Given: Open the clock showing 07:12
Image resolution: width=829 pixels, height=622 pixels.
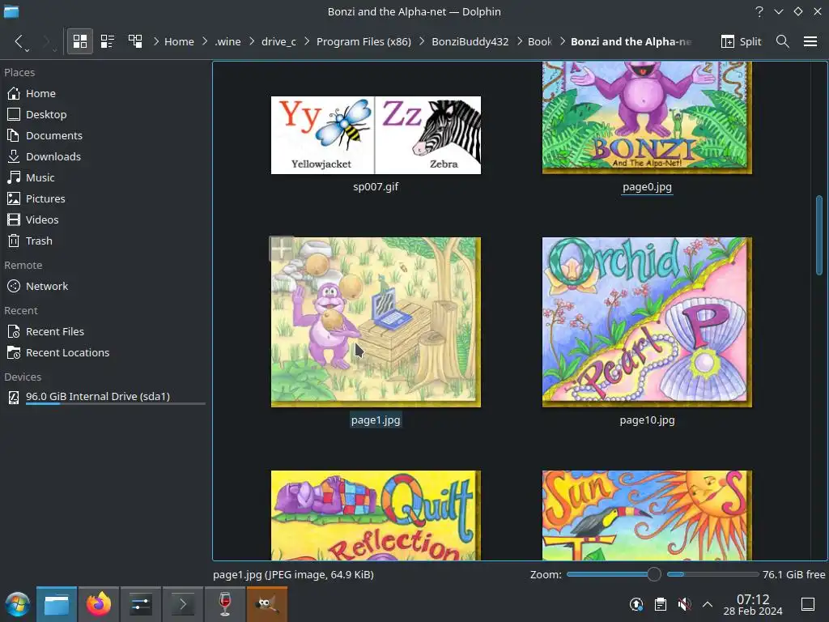Looking at the screenshot, I should pos(753,605).
